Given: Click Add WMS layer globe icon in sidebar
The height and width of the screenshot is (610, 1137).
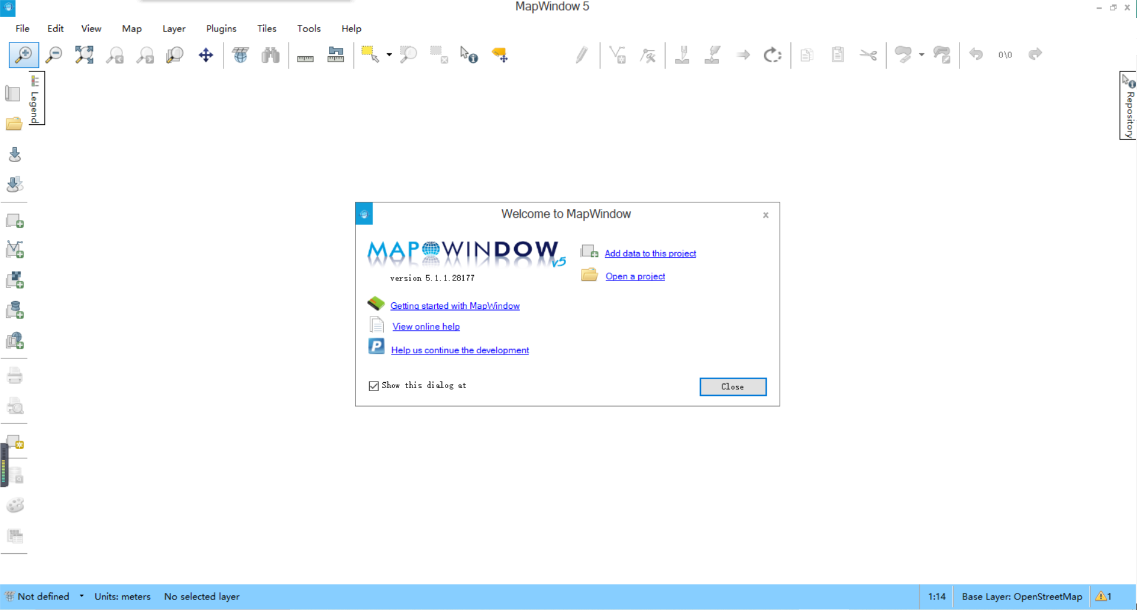Looking at the screenshot, I should click(15, 340).
